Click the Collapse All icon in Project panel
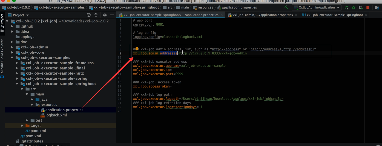Screen dimensions: 382x146 (96, 15)
